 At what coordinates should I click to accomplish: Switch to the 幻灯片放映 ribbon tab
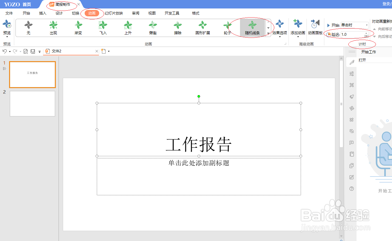point(114,13)
